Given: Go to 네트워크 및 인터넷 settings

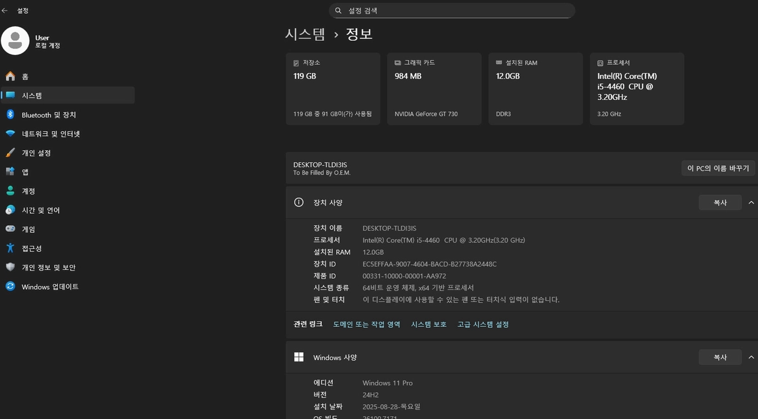Looking at the screenshot, I should (68, 134).
